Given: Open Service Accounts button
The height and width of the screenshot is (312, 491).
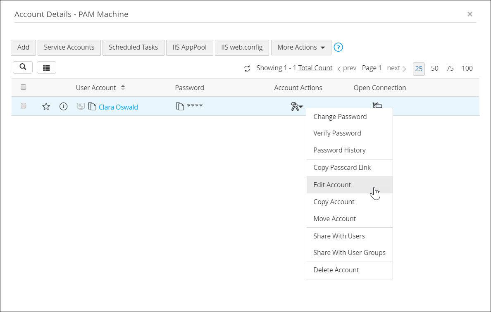Looking at the screenshot, I should pos(69,47).
